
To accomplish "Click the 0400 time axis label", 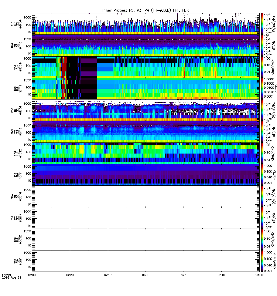I will pyautogui.click(x=259, y=275).
